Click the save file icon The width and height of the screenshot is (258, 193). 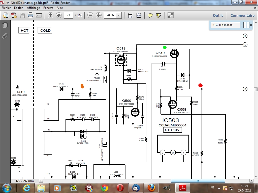22,15
